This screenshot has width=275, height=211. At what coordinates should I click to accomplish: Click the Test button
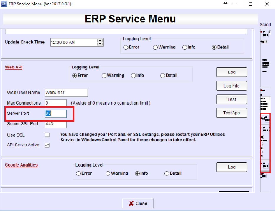click(231, 99)
